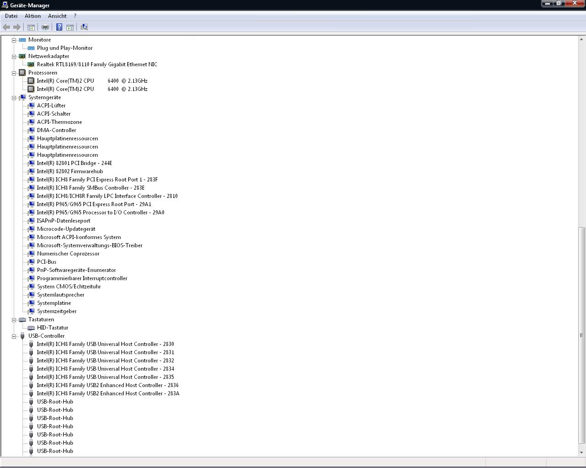
Task: Click the HID-Tastatur keyboard icon
Action: tap(31, 328)
